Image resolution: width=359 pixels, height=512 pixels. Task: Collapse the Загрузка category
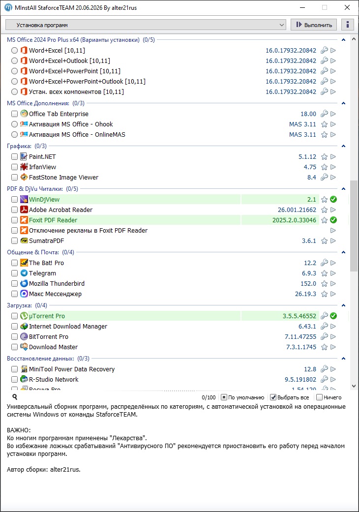343,305
